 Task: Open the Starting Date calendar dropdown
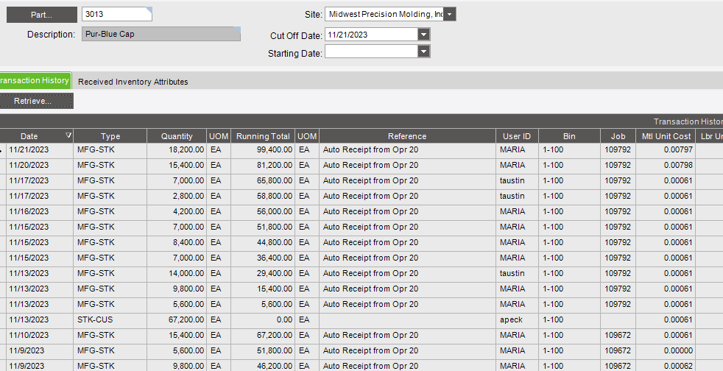click(424, 51)
